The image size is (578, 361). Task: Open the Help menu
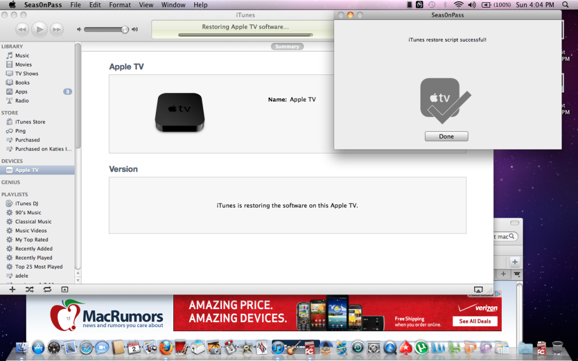coord(200,5)
